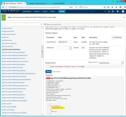Image resolution: width=126 pixels, height=117 pixels.
Task: Open api/2/issue/{issueIdOrKey}/comment resource
Action: pos(13,58)
